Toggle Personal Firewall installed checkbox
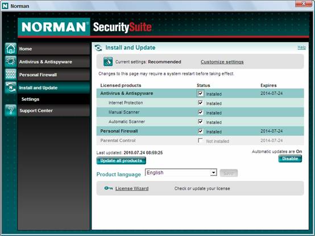This screenshot has width=315, height=236. click(x=200, y=131)
